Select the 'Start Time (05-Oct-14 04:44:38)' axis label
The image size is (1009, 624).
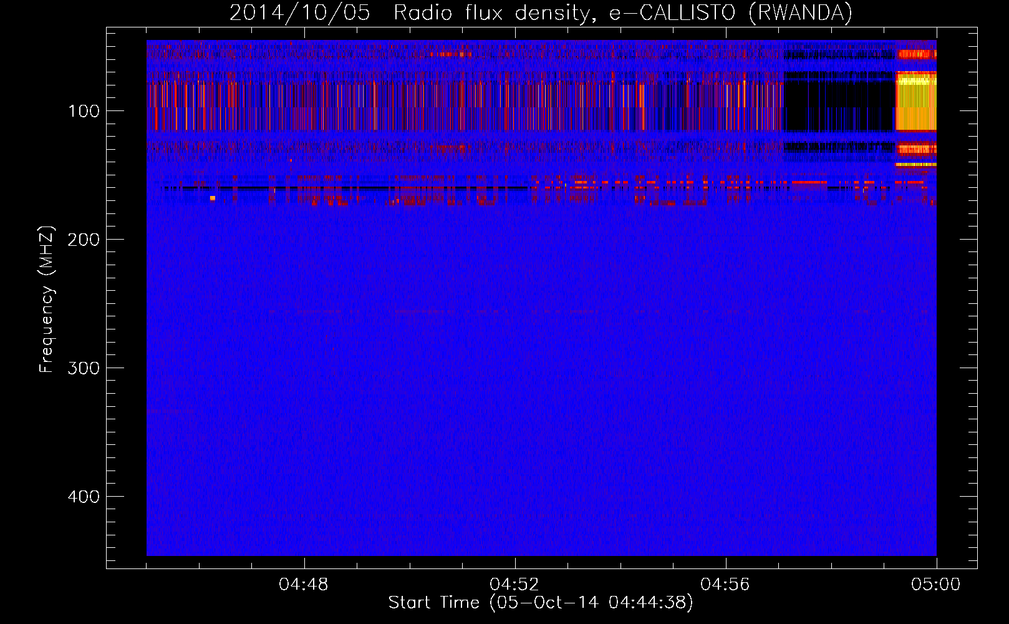541,603
